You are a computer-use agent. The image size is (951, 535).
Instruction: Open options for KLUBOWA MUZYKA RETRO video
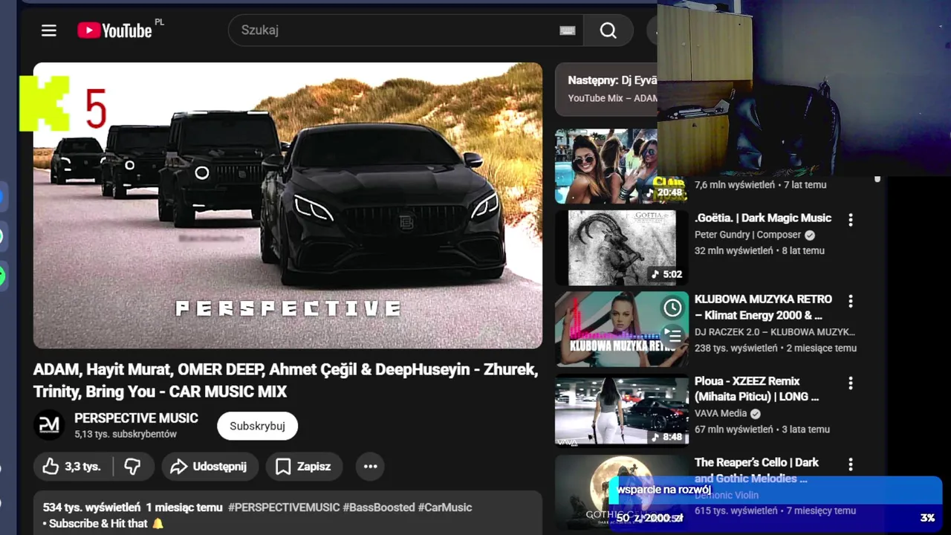851,301
